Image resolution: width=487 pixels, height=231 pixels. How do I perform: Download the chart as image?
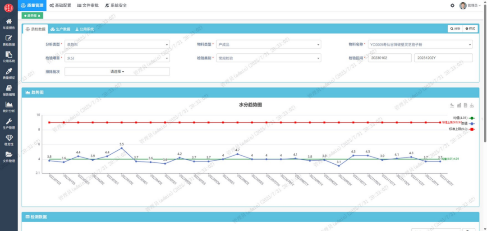pyautogui.click(x=472, y=105)
